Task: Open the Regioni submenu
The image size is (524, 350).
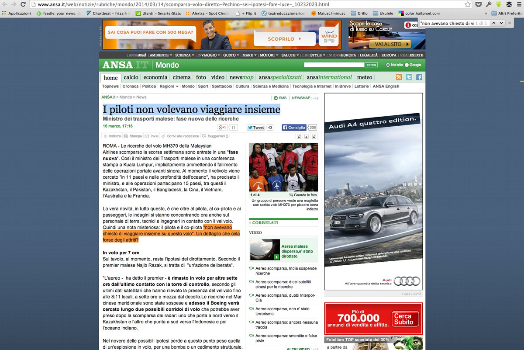Action: coord(169,87)
